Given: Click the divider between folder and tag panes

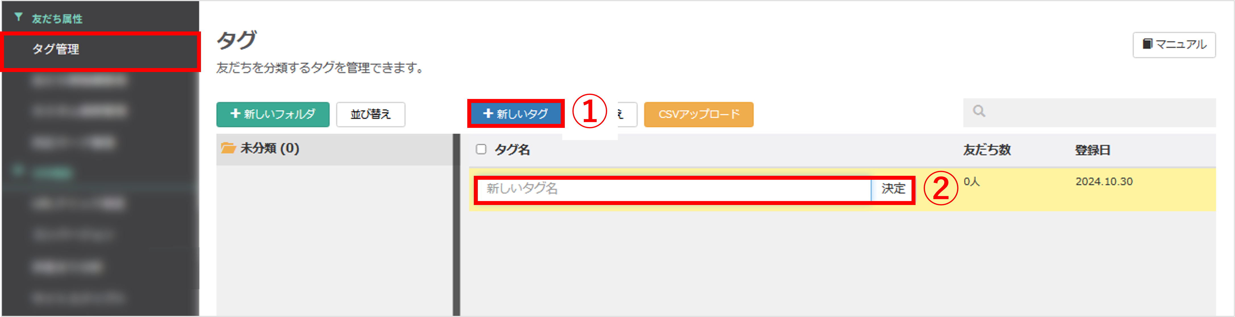Looking at the screenshot, I should (456, 225).
